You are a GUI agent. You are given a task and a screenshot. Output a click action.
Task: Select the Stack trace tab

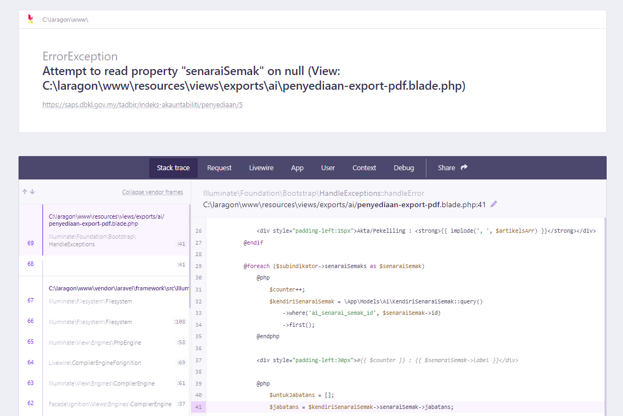pos(173,168)
